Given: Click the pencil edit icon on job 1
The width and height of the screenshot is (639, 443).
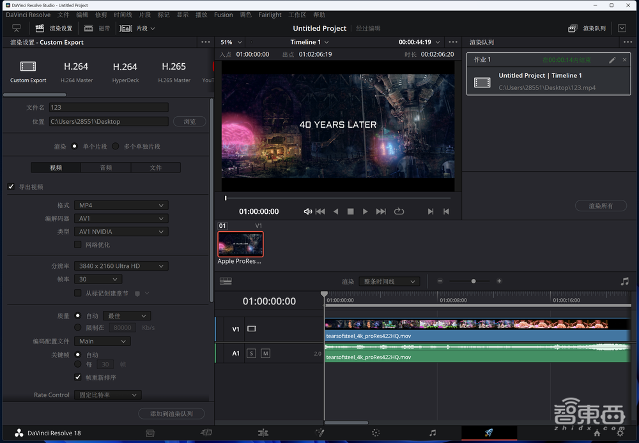Looking at the screenshot, I should 612,60.
